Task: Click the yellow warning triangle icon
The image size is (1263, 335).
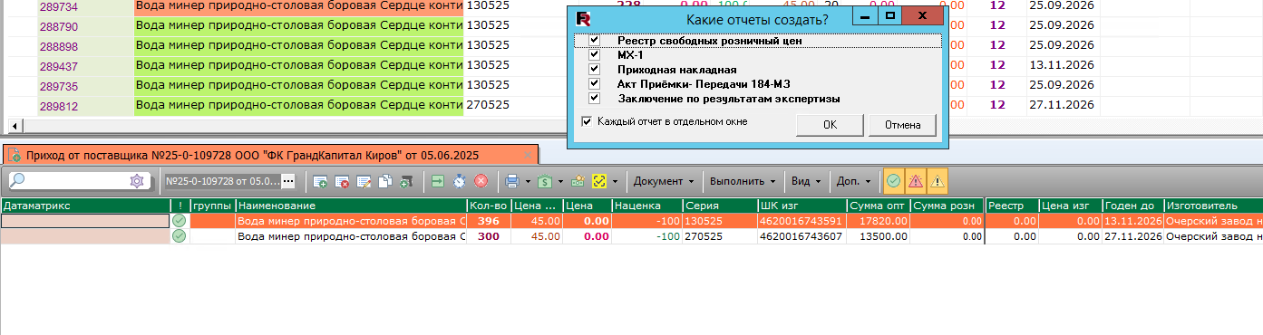Action: click(x=937, y=181)
